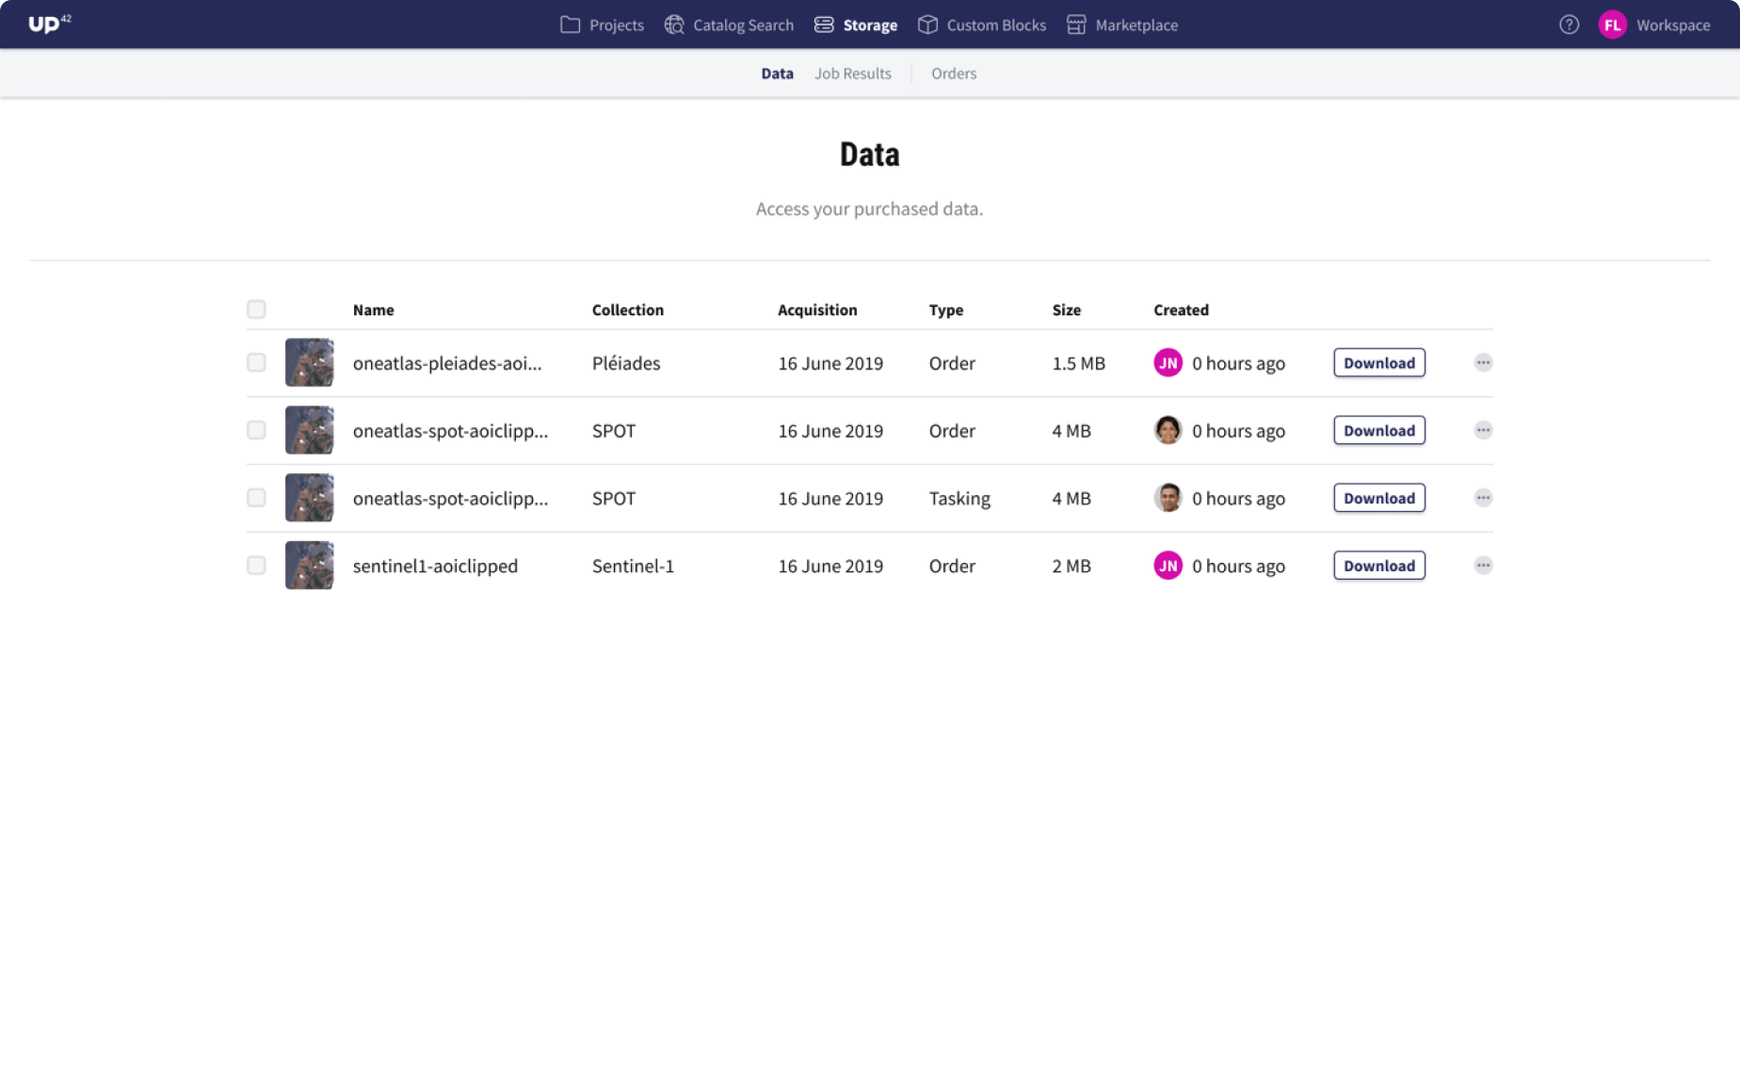Image resolution: width=1740 pixels, height=1087 pixels.
Task: Check the sentinel1-aoiclipped row checkbox
Action: click(256, 566)
